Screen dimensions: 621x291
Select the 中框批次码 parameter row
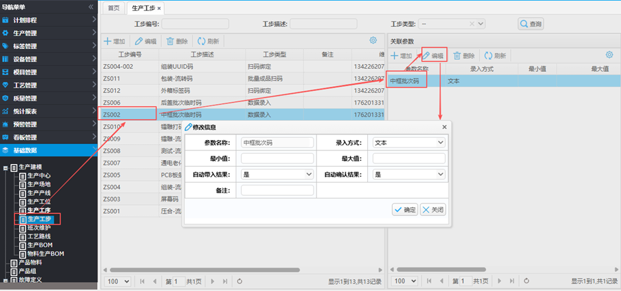click(504, 81)
